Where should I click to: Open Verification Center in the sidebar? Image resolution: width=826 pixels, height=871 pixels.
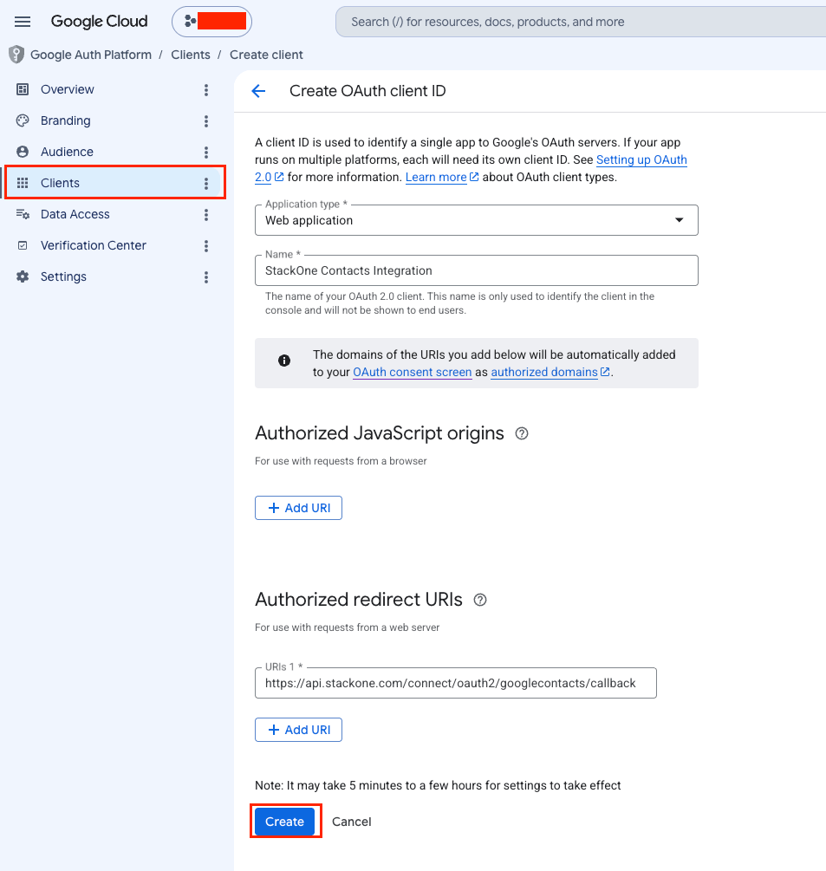coord(94,245)
